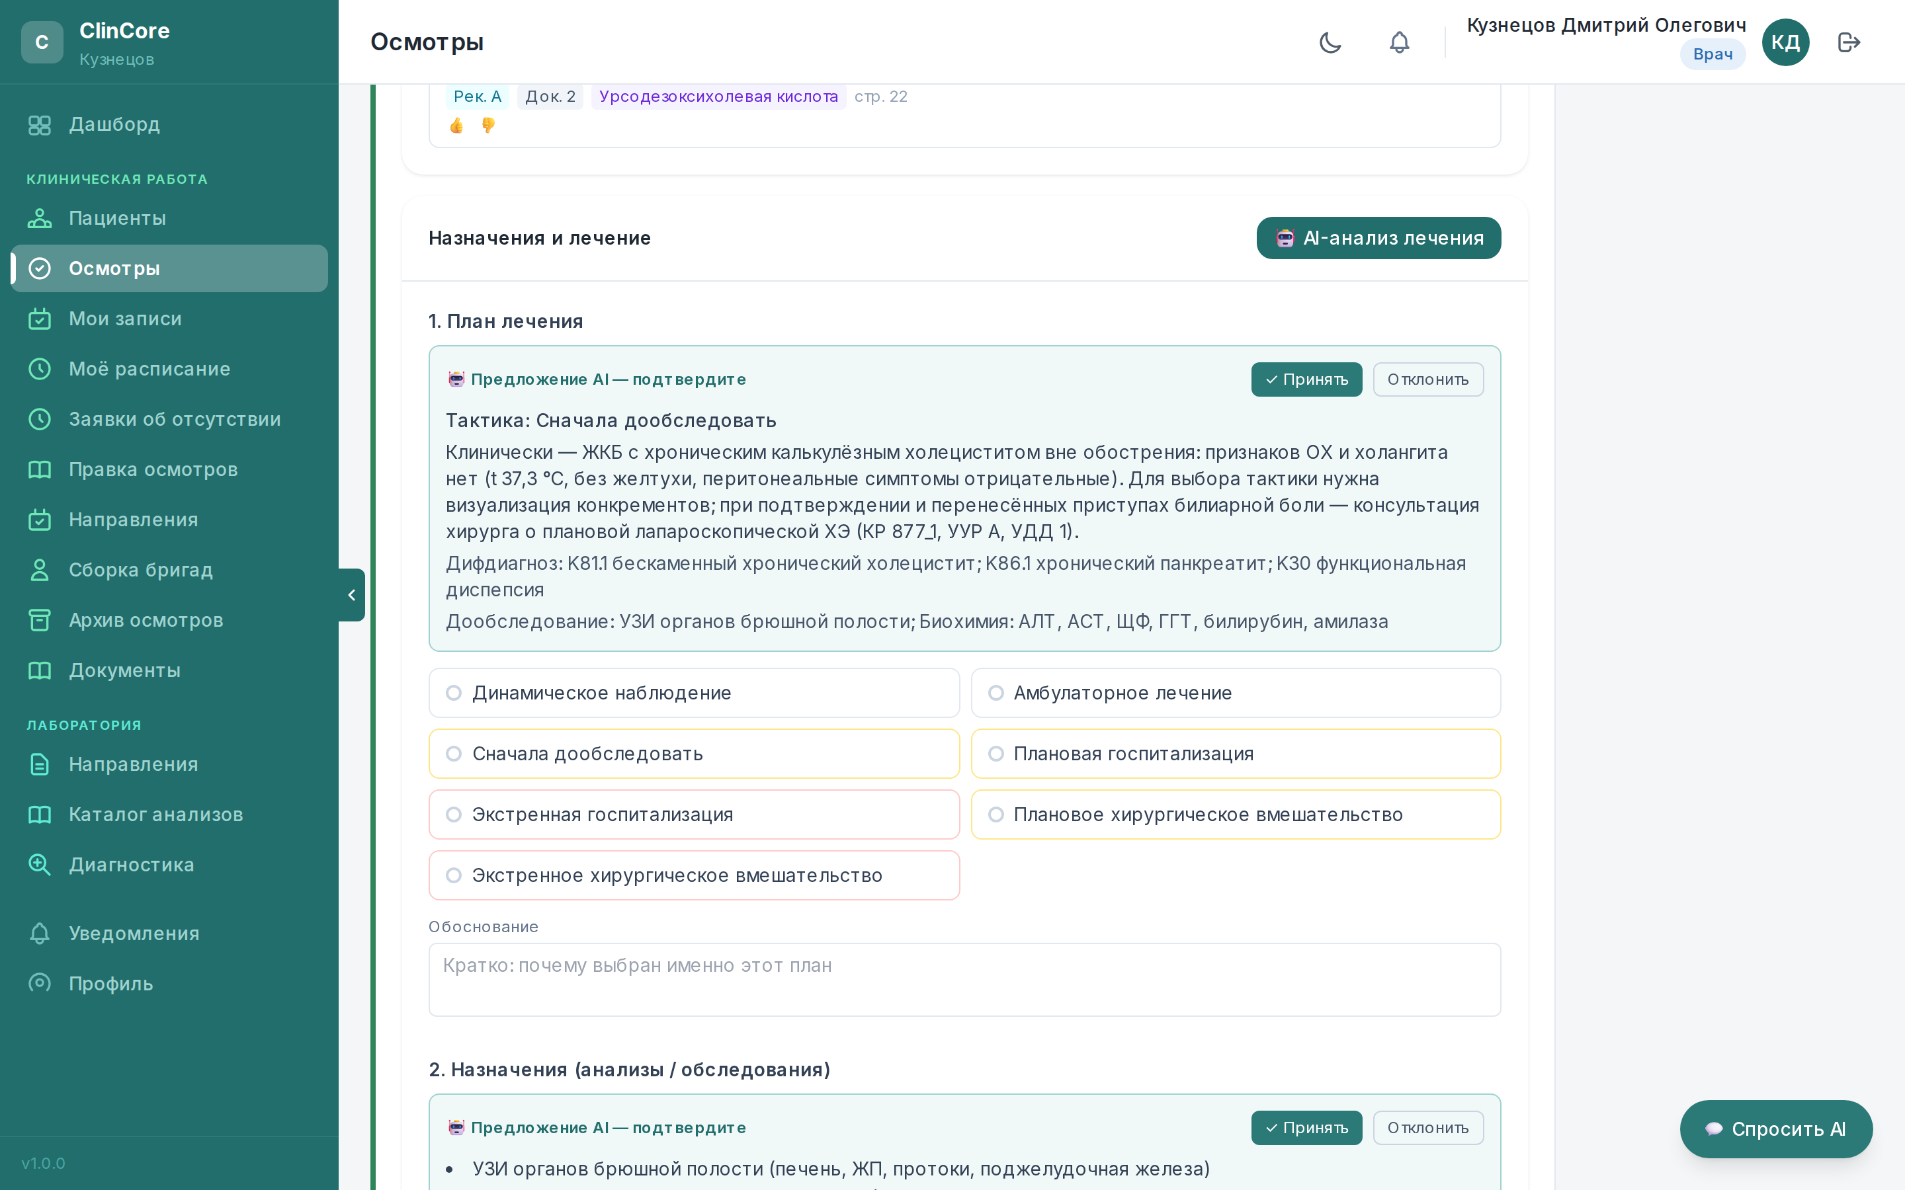Accept AI suggestion for Назначения section
Screen dimensions: 1905x1190
tap(1307, 1129)
